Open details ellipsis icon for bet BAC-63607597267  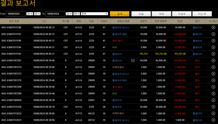133,60
